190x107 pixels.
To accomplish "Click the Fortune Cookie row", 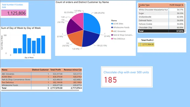I will click(161, 24).
